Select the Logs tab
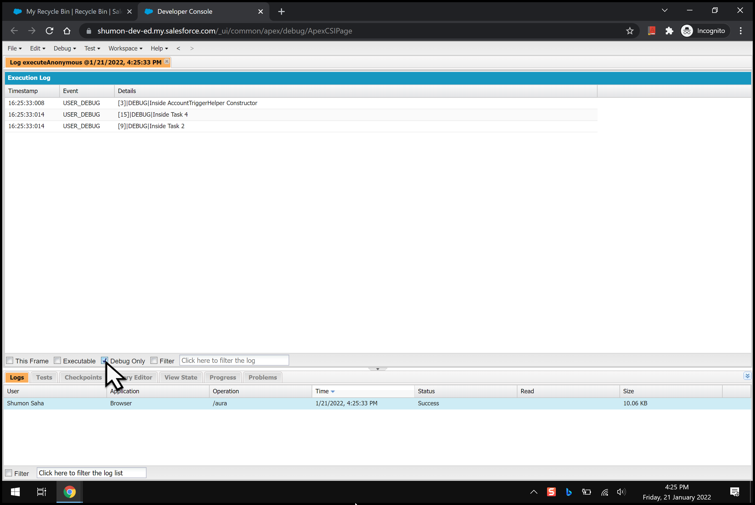The height and width of the screenshot is (505, 755). tap(17, 377)
